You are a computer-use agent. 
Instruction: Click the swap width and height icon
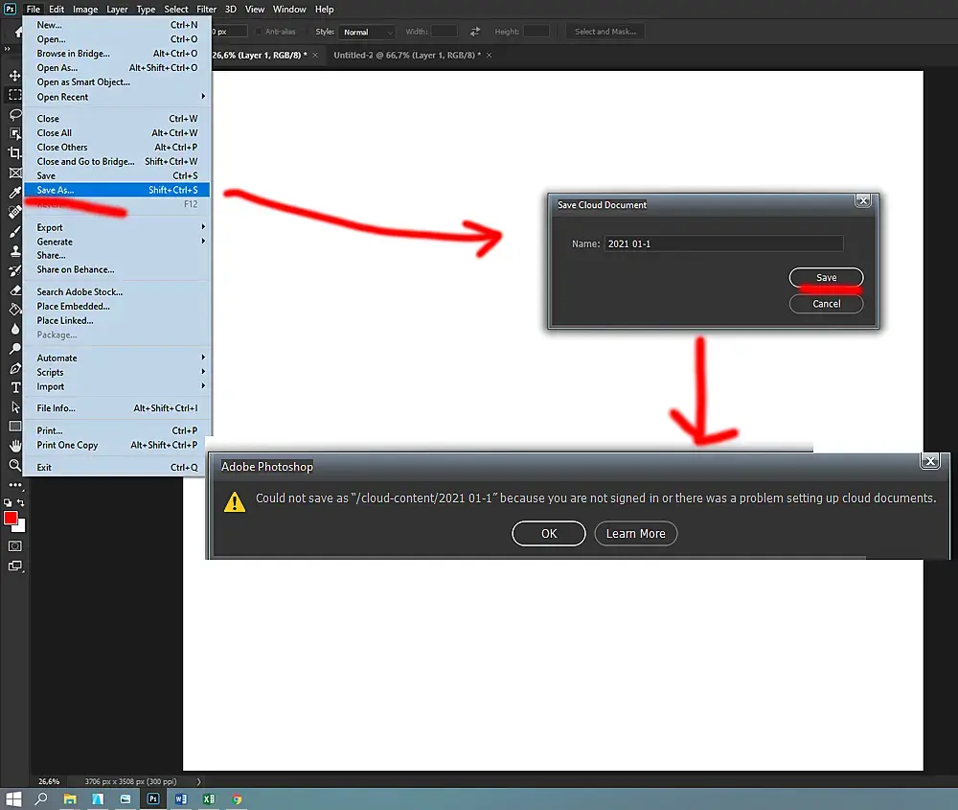point(475,32)
